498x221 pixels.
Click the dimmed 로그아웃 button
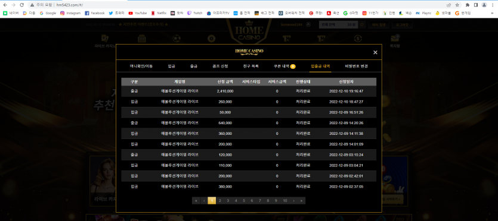(403, 25)
